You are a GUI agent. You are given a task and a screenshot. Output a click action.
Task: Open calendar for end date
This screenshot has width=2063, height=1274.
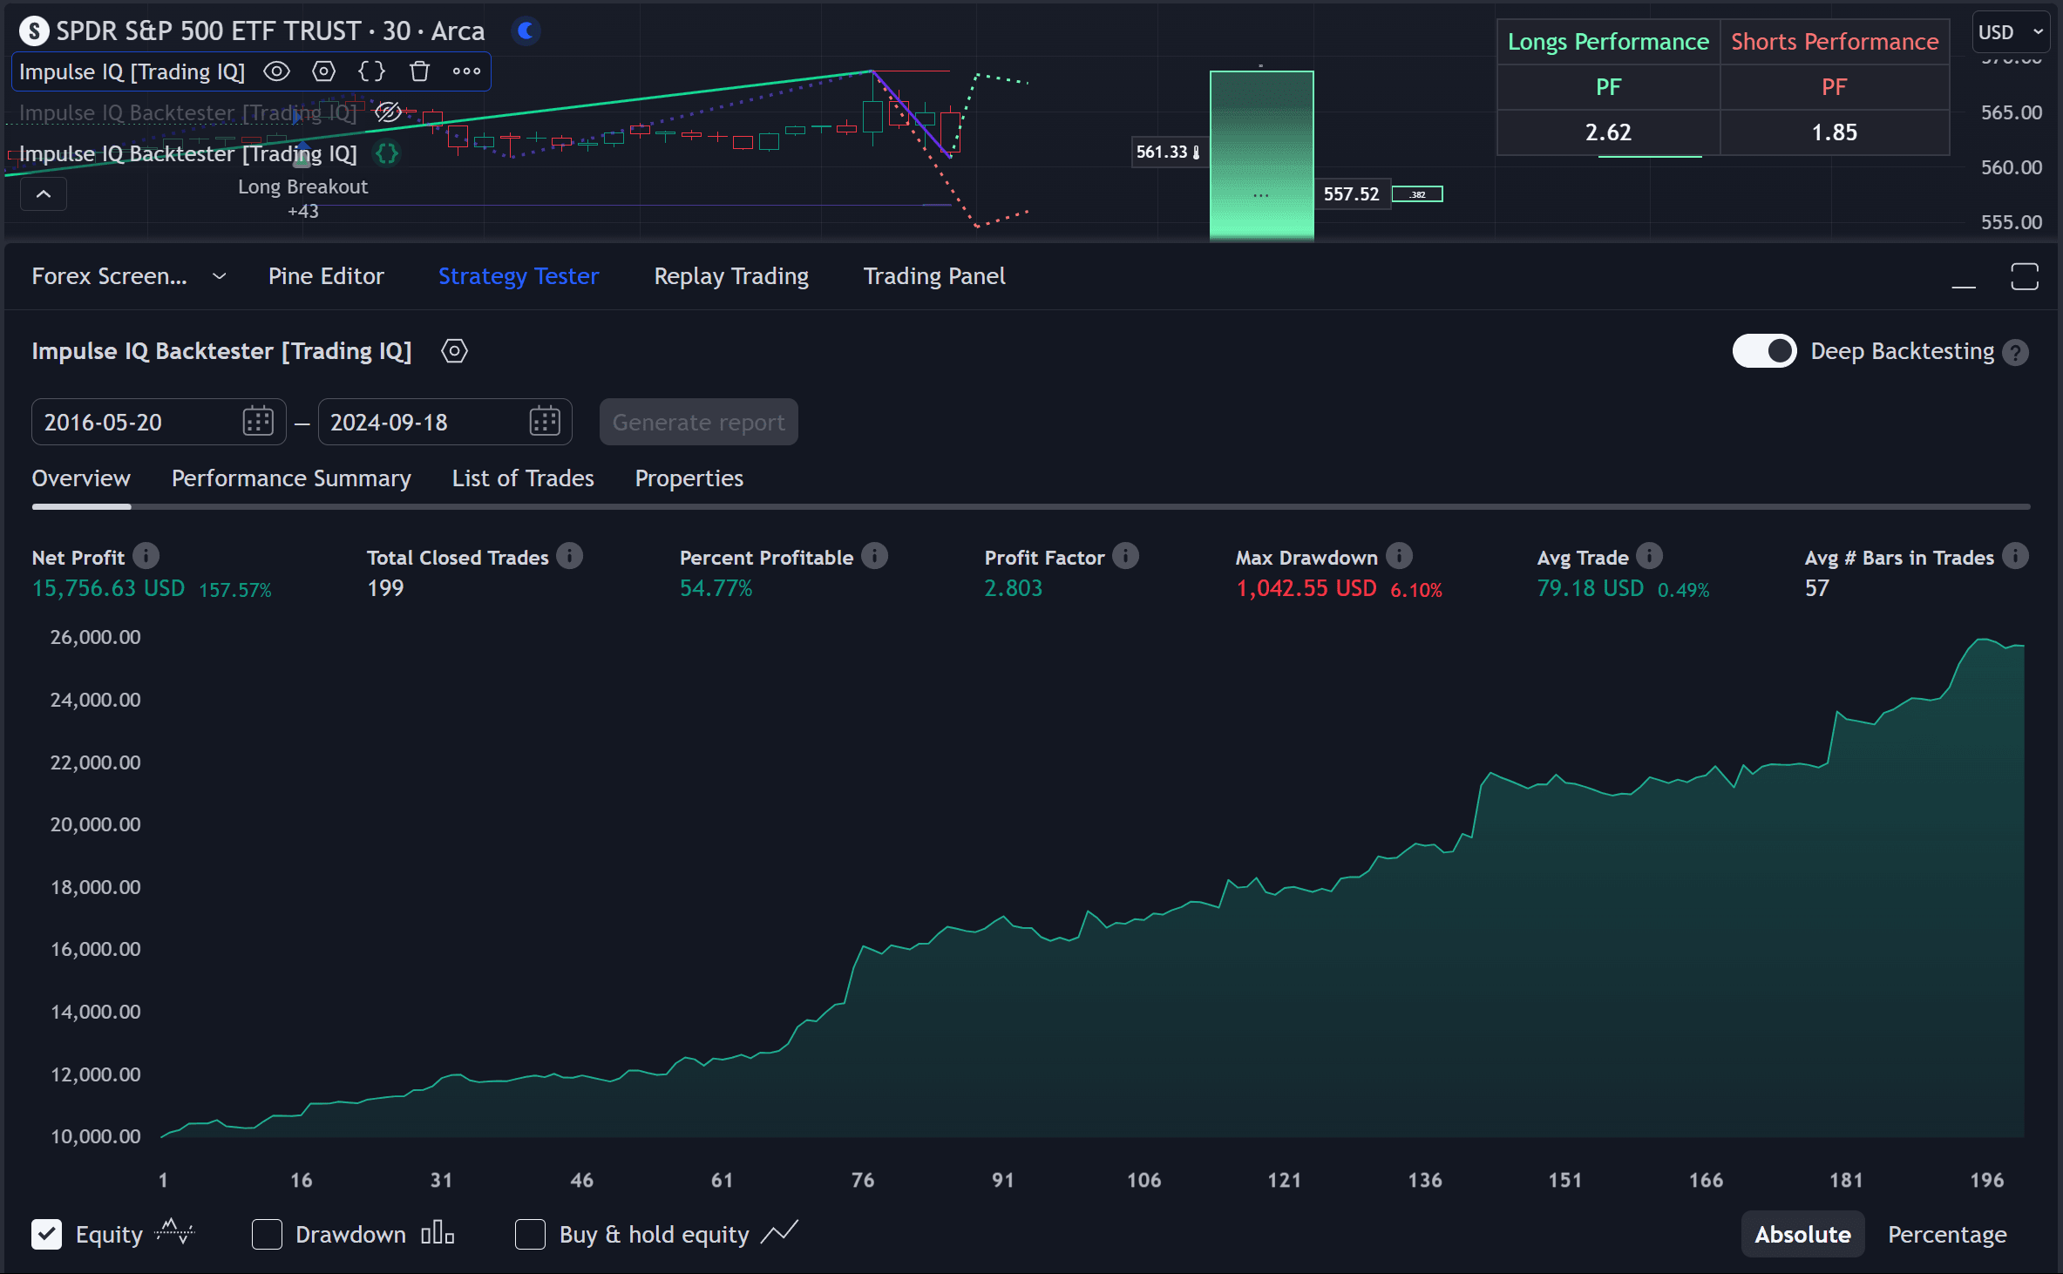(545, 422)
